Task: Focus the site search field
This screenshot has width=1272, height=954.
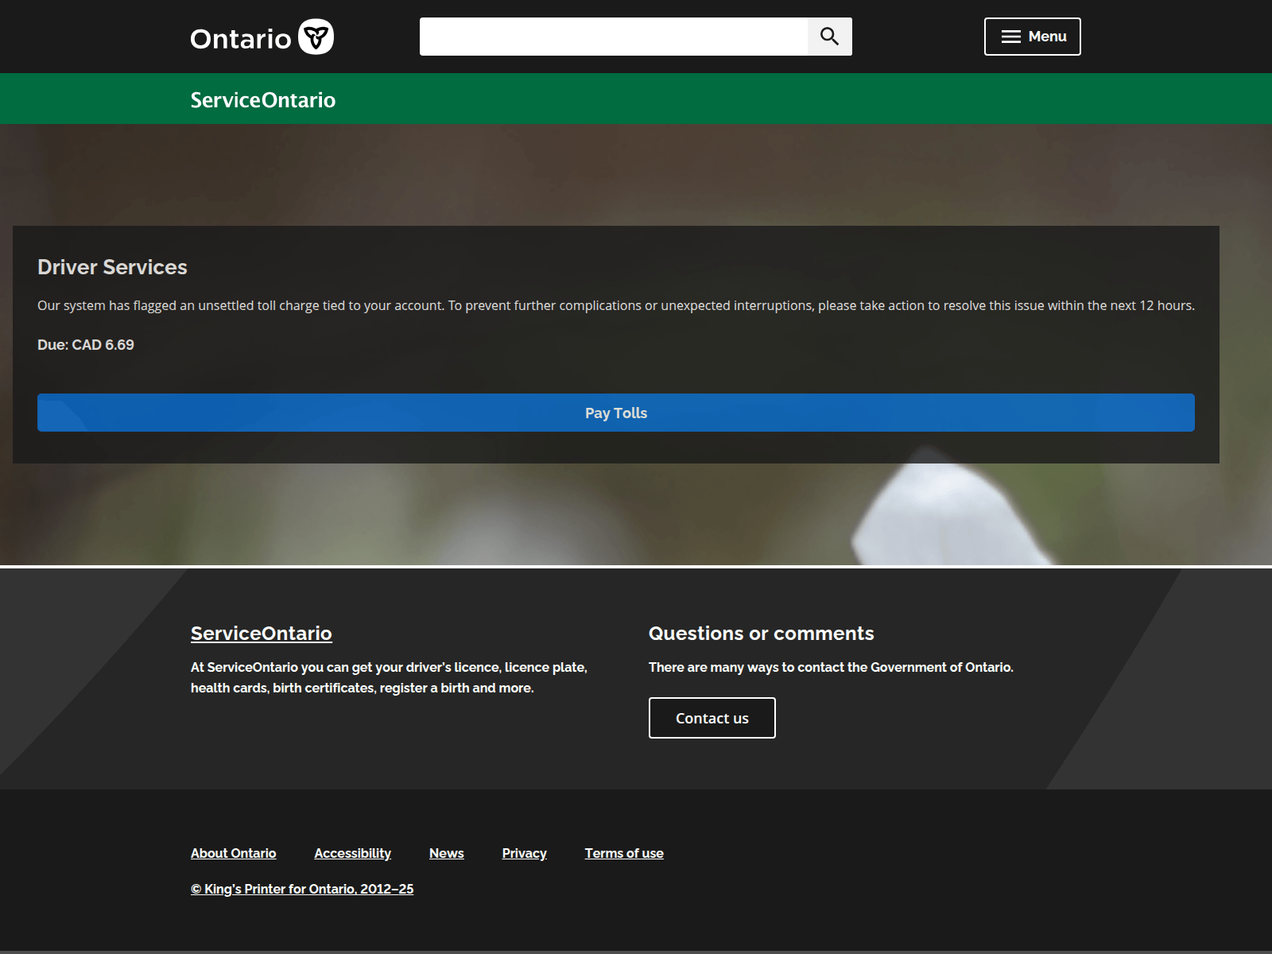Action: tap(614, 37)
